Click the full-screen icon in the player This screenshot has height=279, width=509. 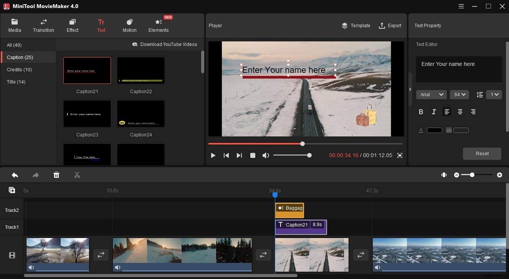(x=400, y=155)
